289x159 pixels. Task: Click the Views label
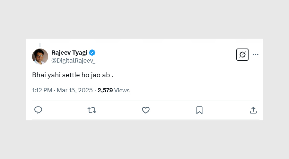click(x=122, y=90)
